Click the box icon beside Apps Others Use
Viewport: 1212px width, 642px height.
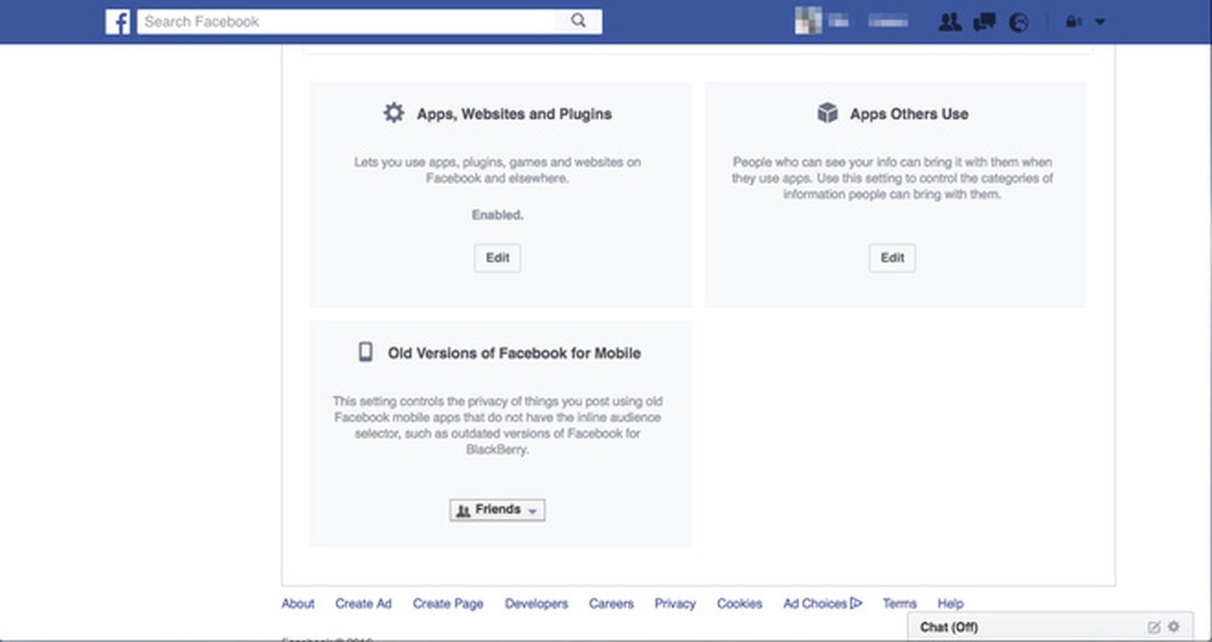tap(827, 113)
